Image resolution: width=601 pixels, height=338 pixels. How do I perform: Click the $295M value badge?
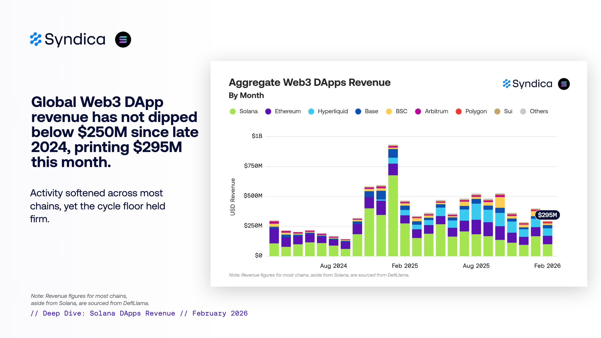547,215
